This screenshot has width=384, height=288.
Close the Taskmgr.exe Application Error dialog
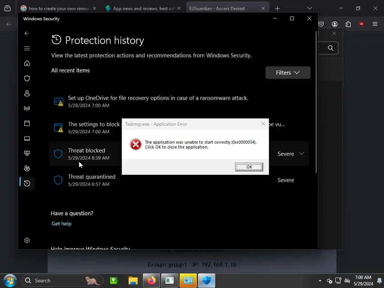coord(263,124)
